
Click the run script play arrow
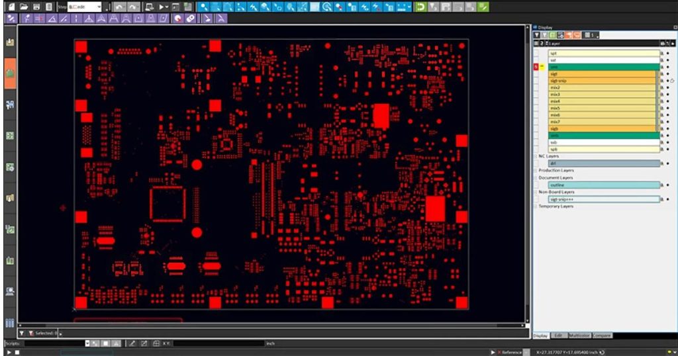pos(162,7)
